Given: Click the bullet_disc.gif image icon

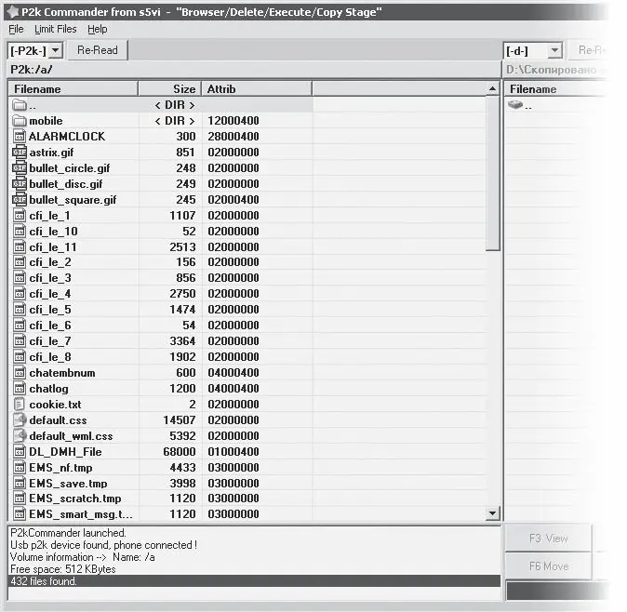Looking at the screenshot, I should point(20,184).
